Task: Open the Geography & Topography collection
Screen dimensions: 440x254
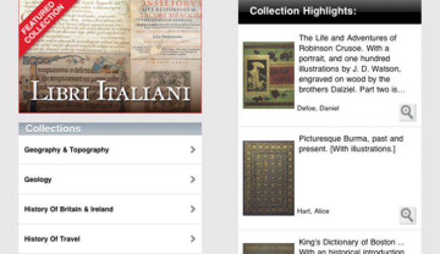Action: pyautogui.click(x=110, y=150)
